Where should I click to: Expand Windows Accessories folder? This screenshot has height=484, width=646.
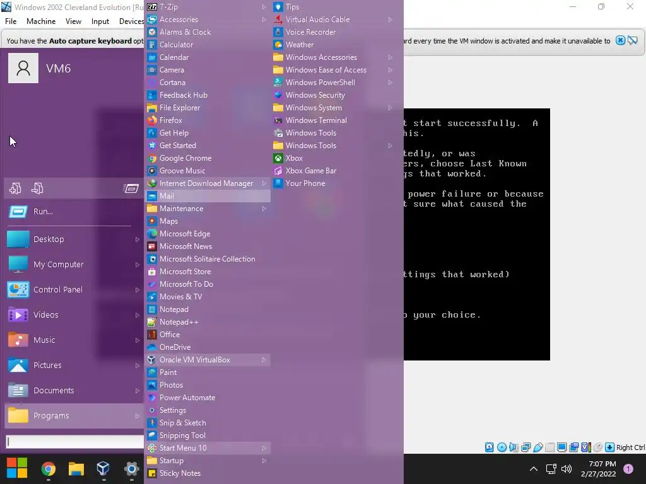(334, 57)
